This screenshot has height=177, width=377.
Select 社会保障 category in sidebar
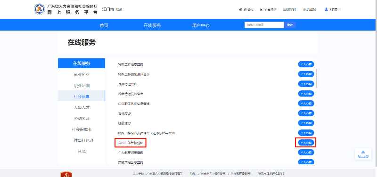click(82, 97)
